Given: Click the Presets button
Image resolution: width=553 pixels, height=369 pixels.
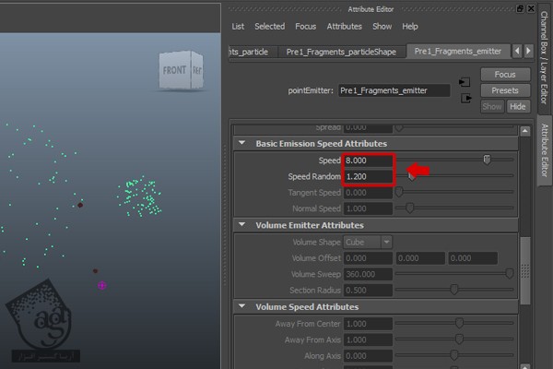Looking at the screenshot, I should [504, 90].
